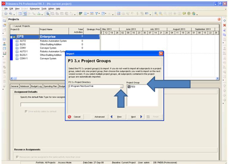Click browse button beside P3 Project Directory
This screenshot has width=229, height=164.
click(121, 86)
